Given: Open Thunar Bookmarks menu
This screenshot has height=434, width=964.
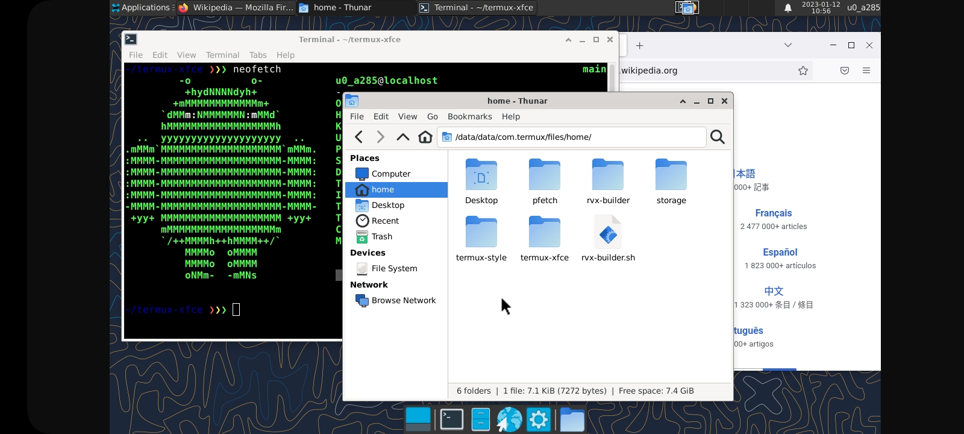Looking at the screenshot, I should pos(470,116).
